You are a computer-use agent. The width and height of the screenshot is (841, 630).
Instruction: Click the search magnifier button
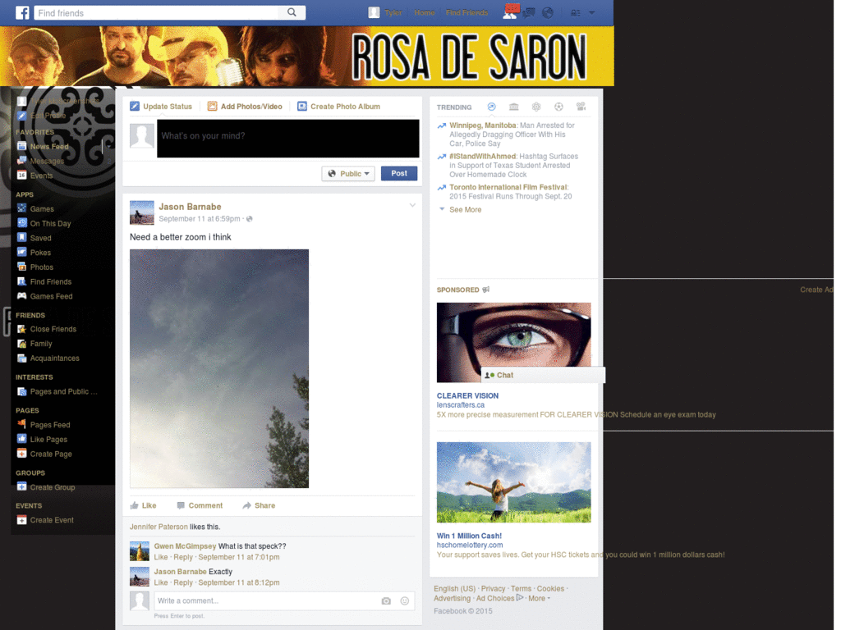(292, 12)
